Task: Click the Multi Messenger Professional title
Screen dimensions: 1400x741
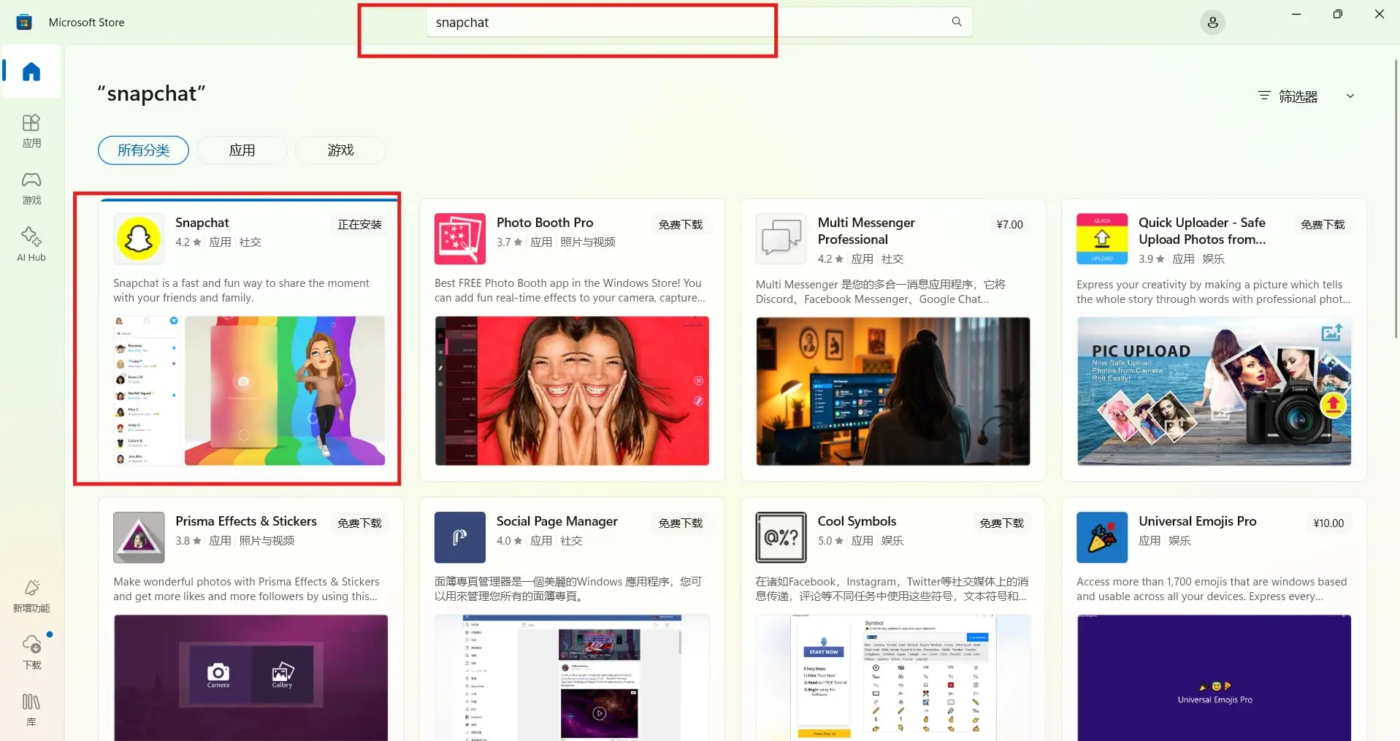Action: click(866, 231)
